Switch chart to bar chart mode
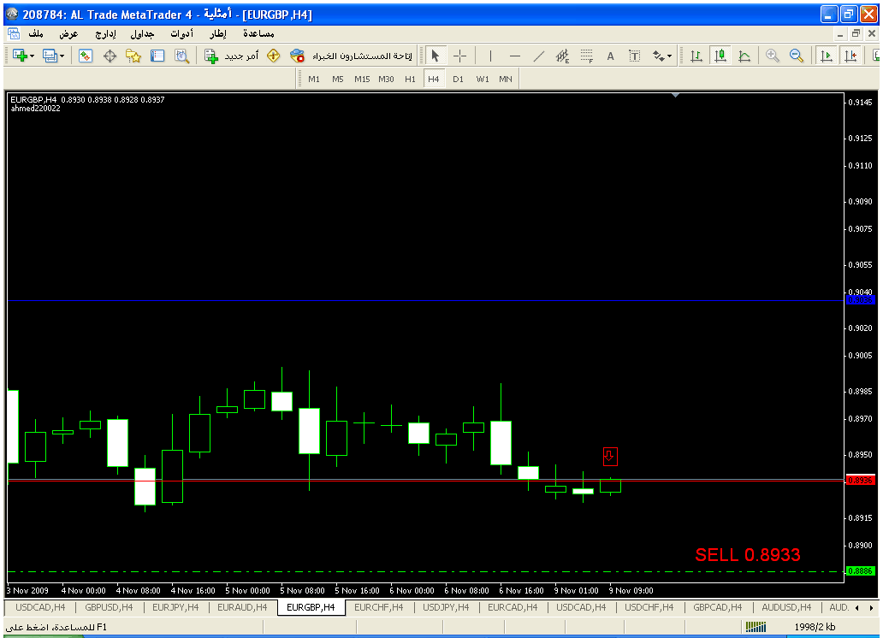Viewport: 883px width, 638px height. point(696,56)
